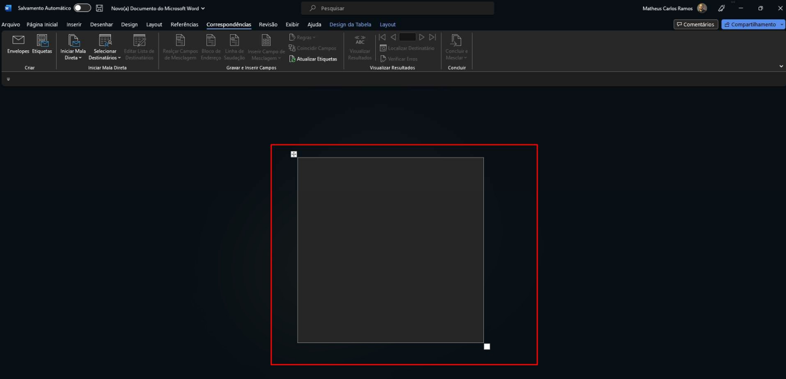Go to last record arrow
Screen dimensions: 786x379
pos(432,37)
